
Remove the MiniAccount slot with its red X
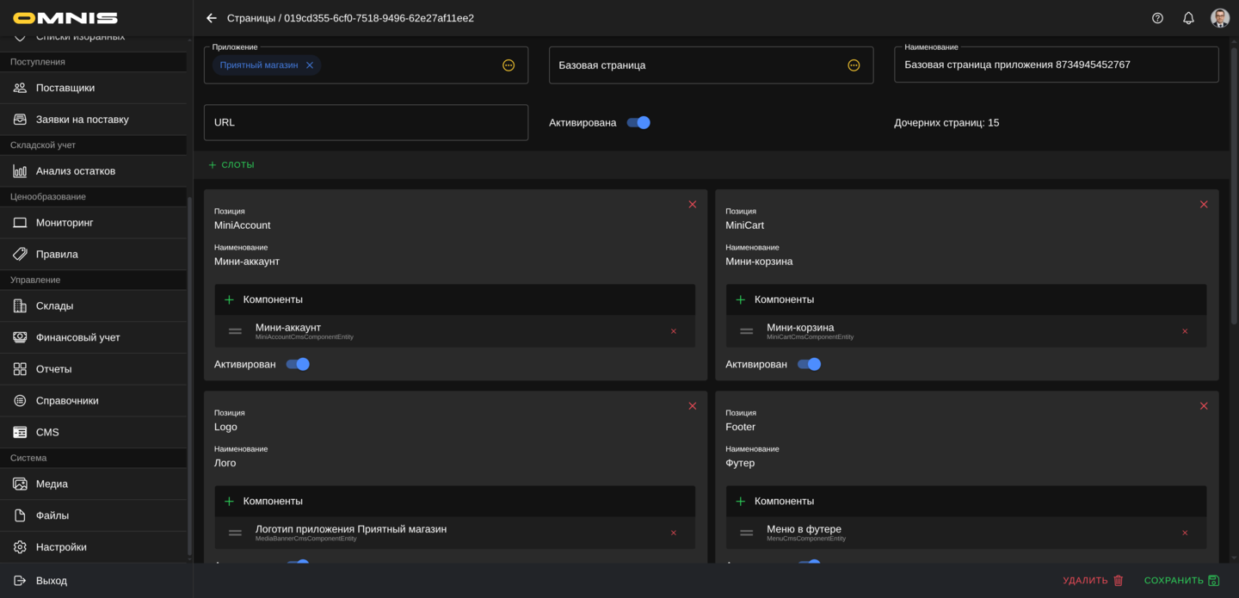point(692,205)
